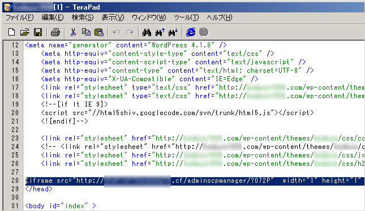Click the New file icon
The height and width of the screenshot is (211, 365).
click(x=11, y=32)
